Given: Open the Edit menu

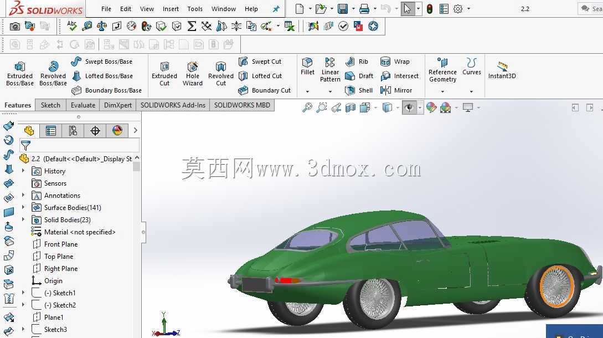Looking at the screenshot, I should click(x=125, y=9).
